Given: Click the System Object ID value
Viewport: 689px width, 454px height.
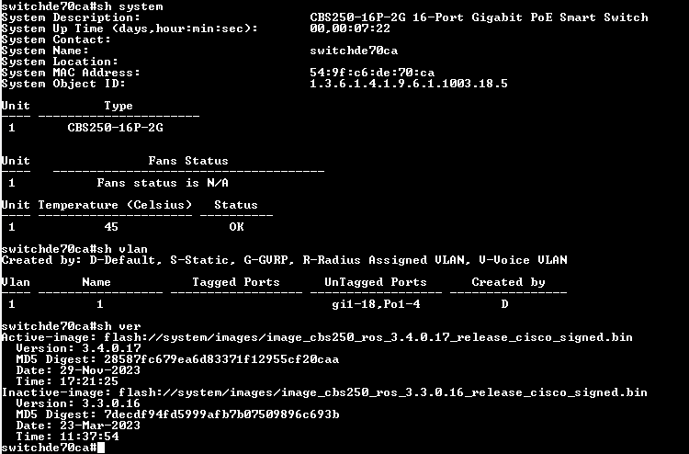Looking at the screenshot, I should 409,84.
